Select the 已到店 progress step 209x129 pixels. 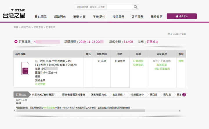[x=154, y=95]
